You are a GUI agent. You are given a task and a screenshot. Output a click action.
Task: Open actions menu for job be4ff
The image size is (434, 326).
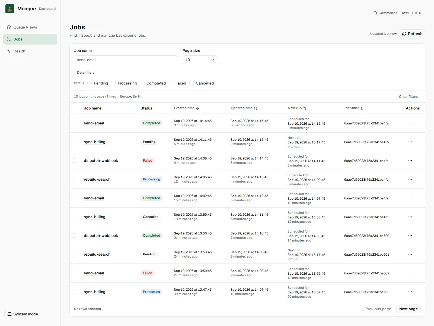point(410,217)
